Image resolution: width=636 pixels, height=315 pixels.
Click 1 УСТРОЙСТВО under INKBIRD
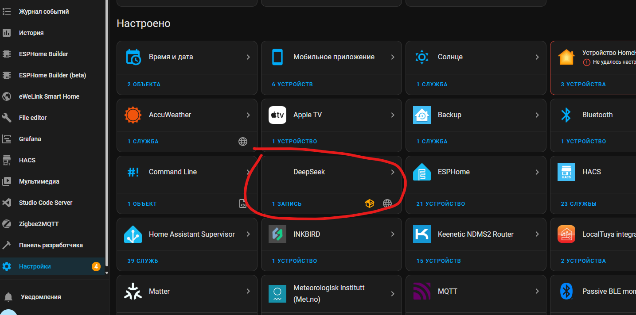coord(295,261)
